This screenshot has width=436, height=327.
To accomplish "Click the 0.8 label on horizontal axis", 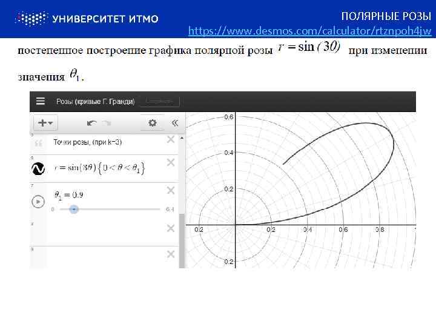I will 380,230.
